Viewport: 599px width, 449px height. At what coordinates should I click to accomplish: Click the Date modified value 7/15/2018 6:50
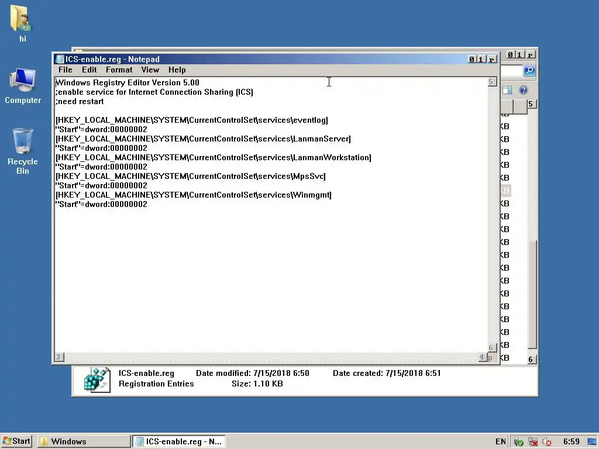281,374
